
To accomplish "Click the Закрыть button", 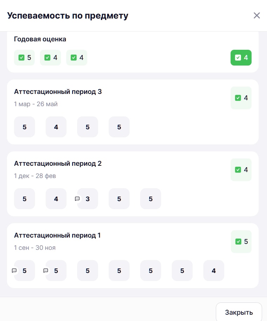I will click(239, 312).
